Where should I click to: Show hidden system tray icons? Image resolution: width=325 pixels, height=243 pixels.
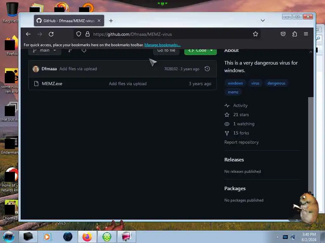tap(277, 237)
